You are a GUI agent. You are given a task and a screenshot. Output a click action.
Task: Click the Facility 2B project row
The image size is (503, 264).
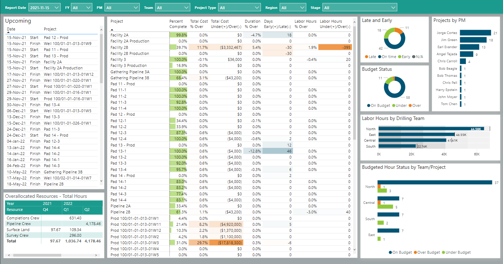pyautogui.click(x=119, y=47)
